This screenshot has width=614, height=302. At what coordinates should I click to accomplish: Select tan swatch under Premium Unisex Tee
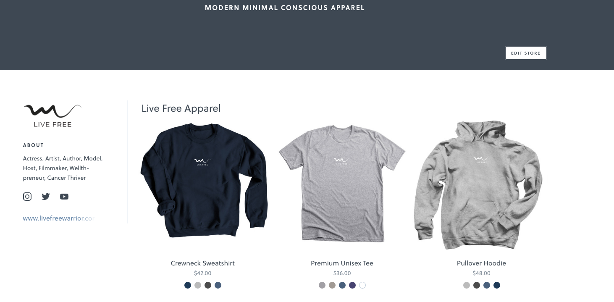pyautogui.click(x=332, y=285)
